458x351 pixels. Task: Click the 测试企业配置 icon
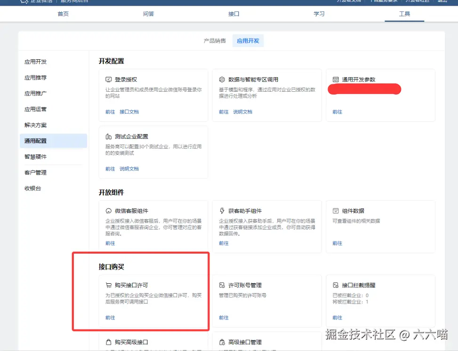pos(108,136)
